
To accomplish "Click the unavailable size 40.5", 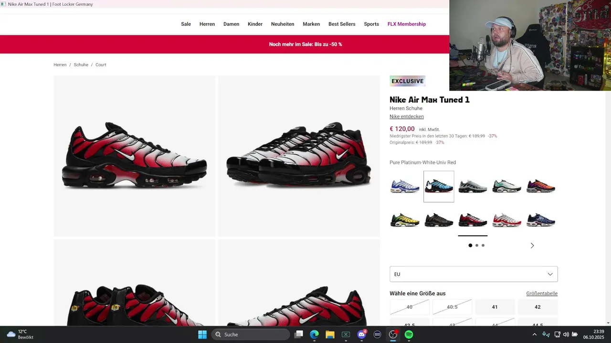I will 452,307.
